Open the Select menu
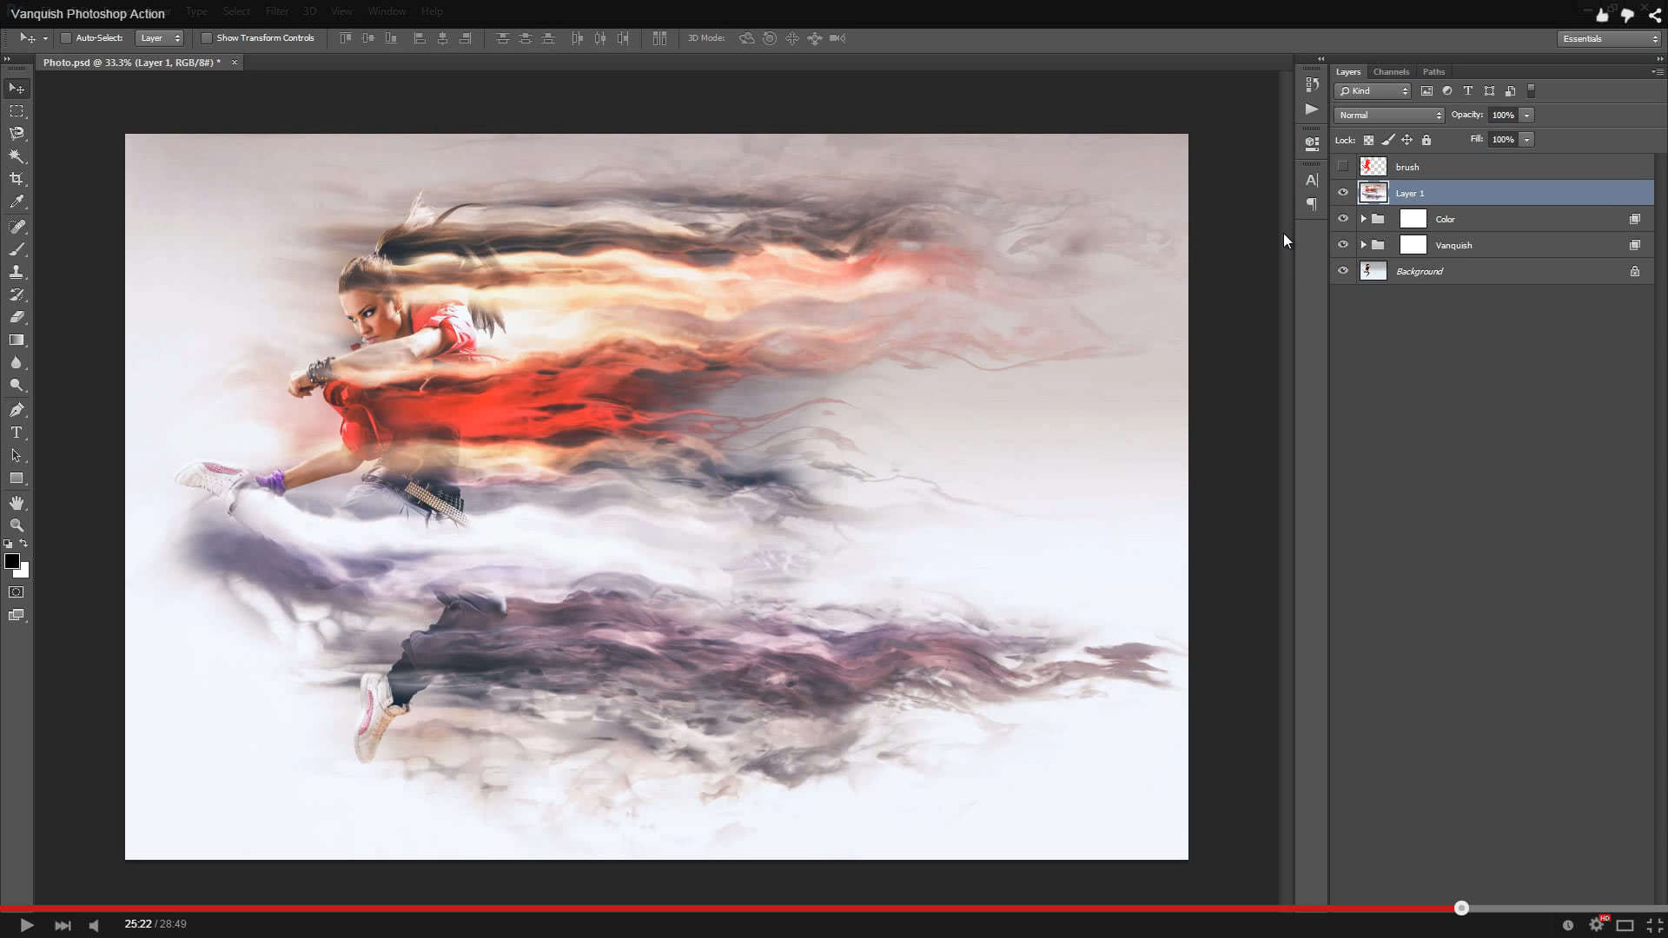Viewport: 1668px width, 938px height. tap(236, 11)
